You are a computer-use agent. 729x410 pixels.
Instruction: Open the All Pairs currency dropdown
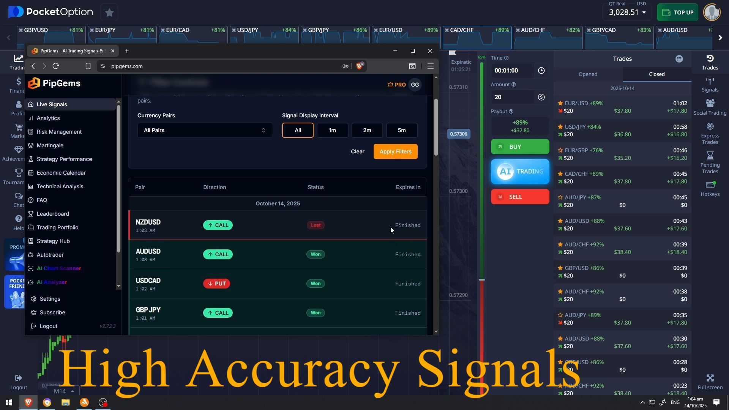[x=205, y=130]
